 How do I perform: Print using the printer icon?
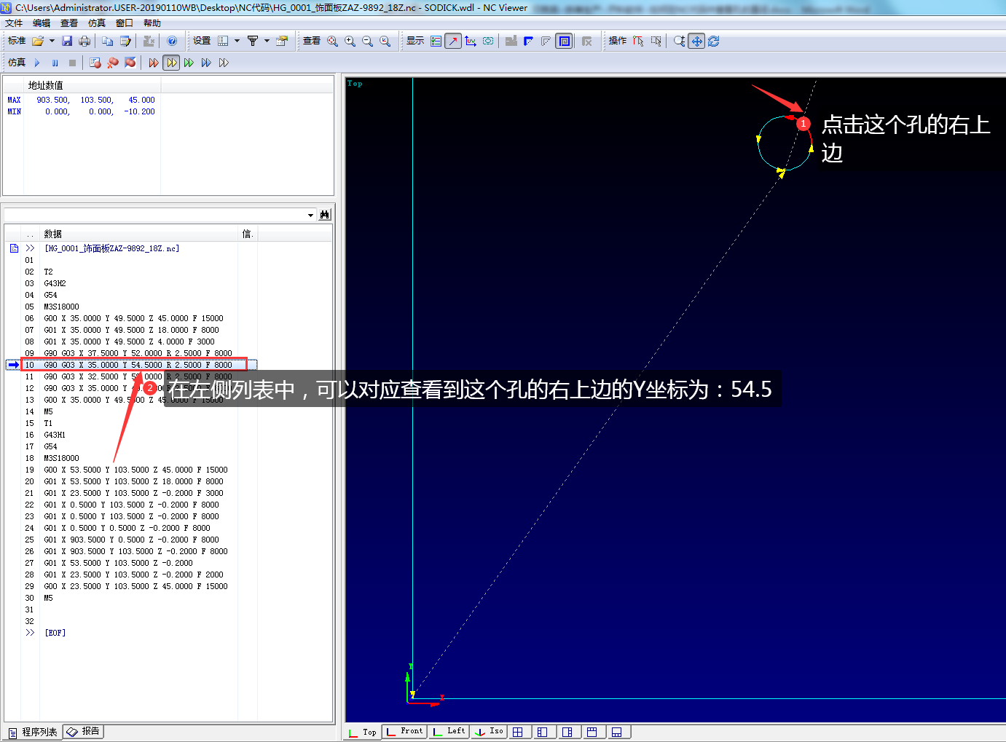85,41
